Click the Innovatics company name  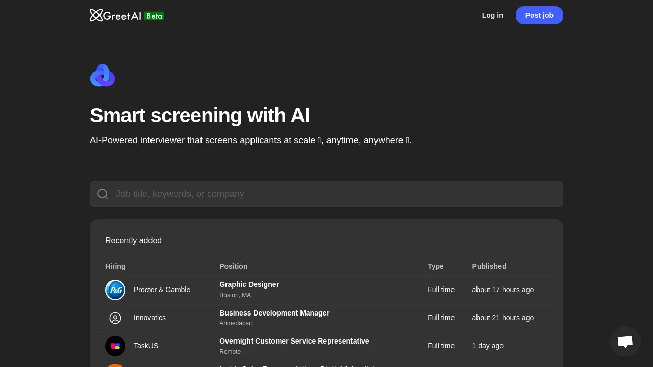tap(149, 318)
